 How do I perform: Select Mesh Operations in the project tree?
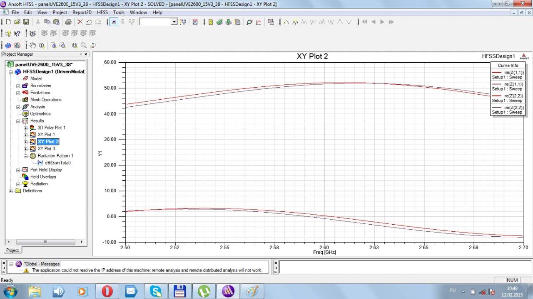tap(45, 100)
